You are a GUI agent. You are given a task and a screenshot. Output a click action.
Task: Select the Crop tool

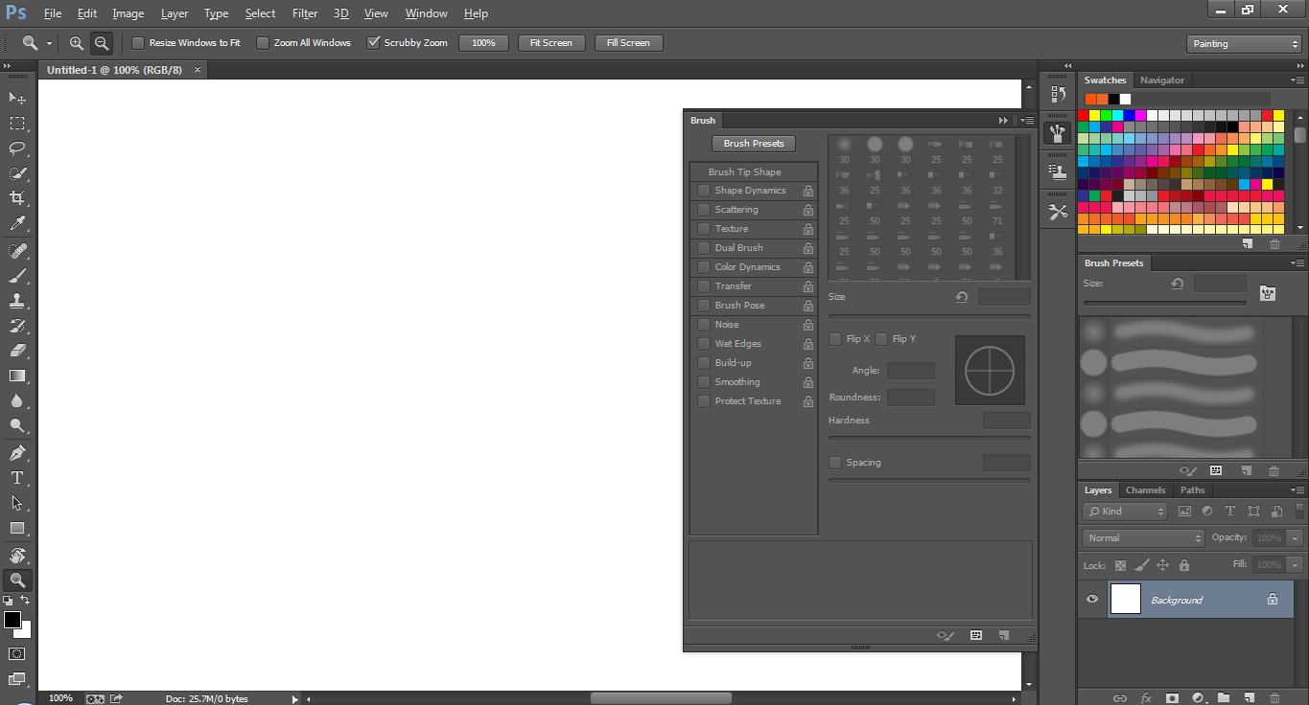click(x=17, y=198)
